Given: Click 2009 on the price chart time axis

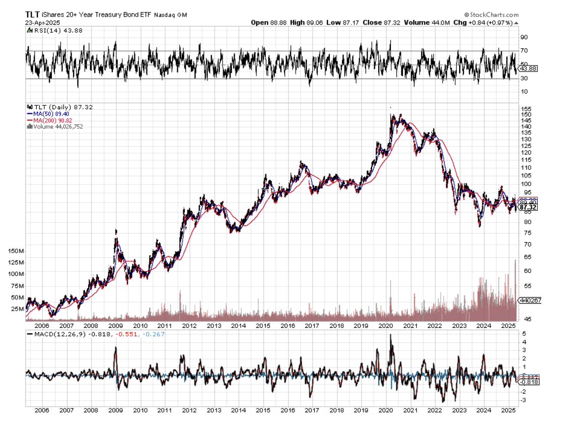Looking at the screenshot, I should click(x=115, y=326).
